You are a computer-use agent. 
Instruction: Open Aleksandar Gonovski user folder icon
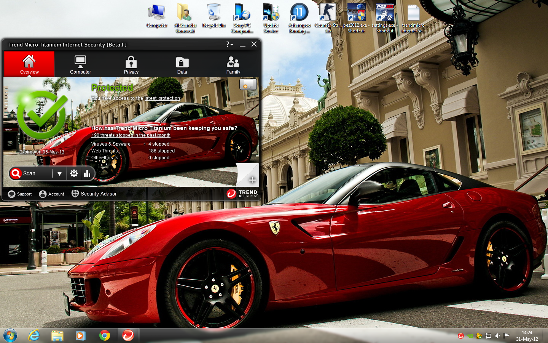[185, 18]
